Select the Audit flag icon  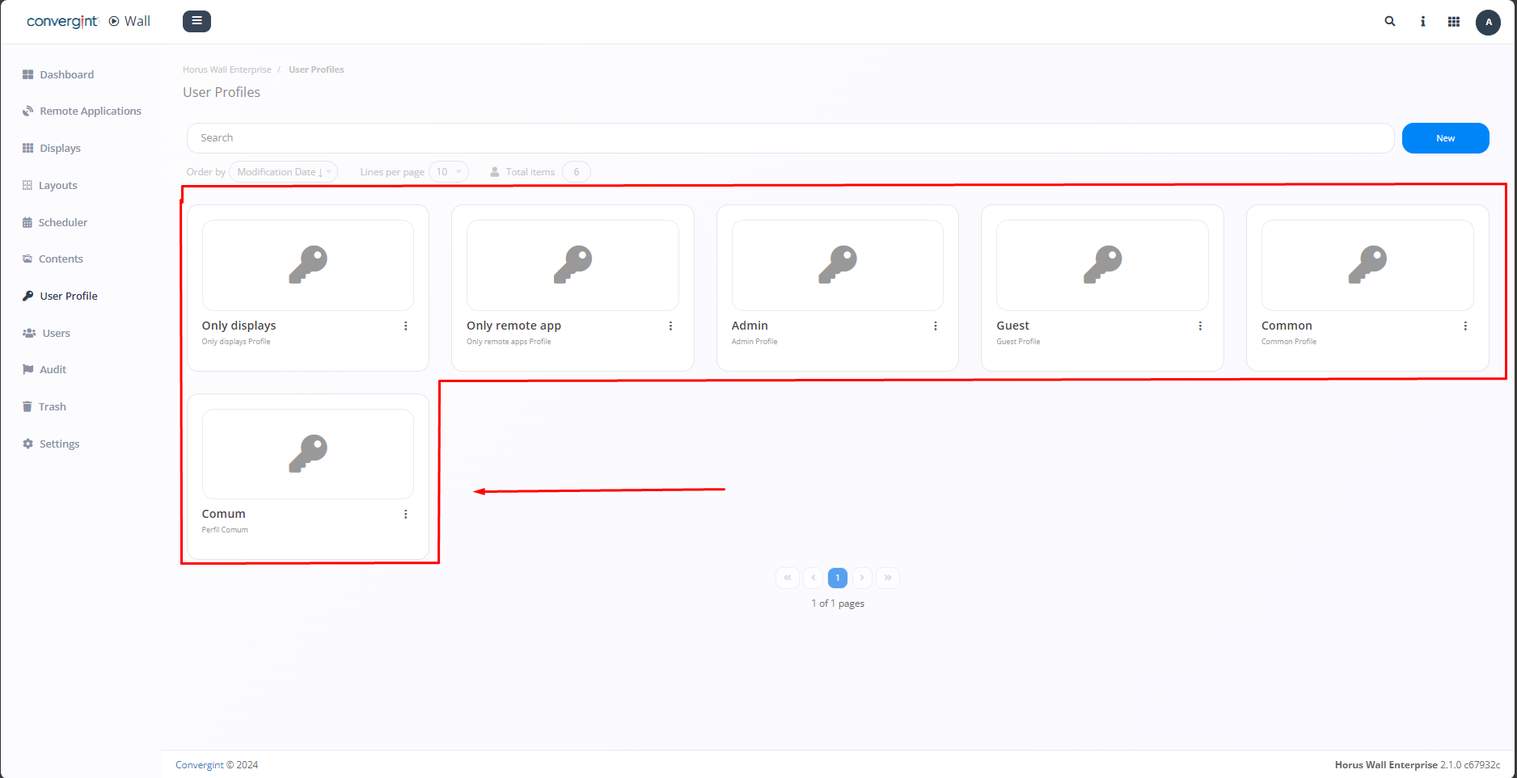pyautogui.click(x=27, y=369)
